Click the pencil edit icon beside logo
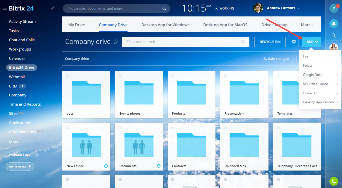Viewport: 342px width, 188px height. (52, 8)
